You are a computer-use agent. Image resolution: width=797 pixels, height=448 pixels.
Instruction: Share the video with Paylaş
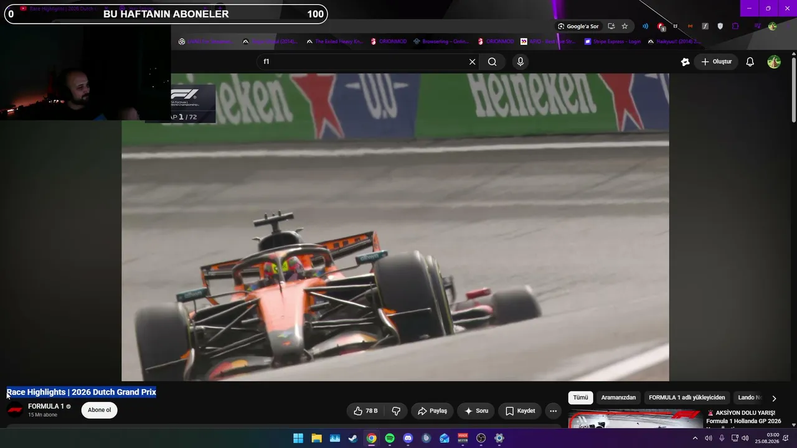(432, 411)
